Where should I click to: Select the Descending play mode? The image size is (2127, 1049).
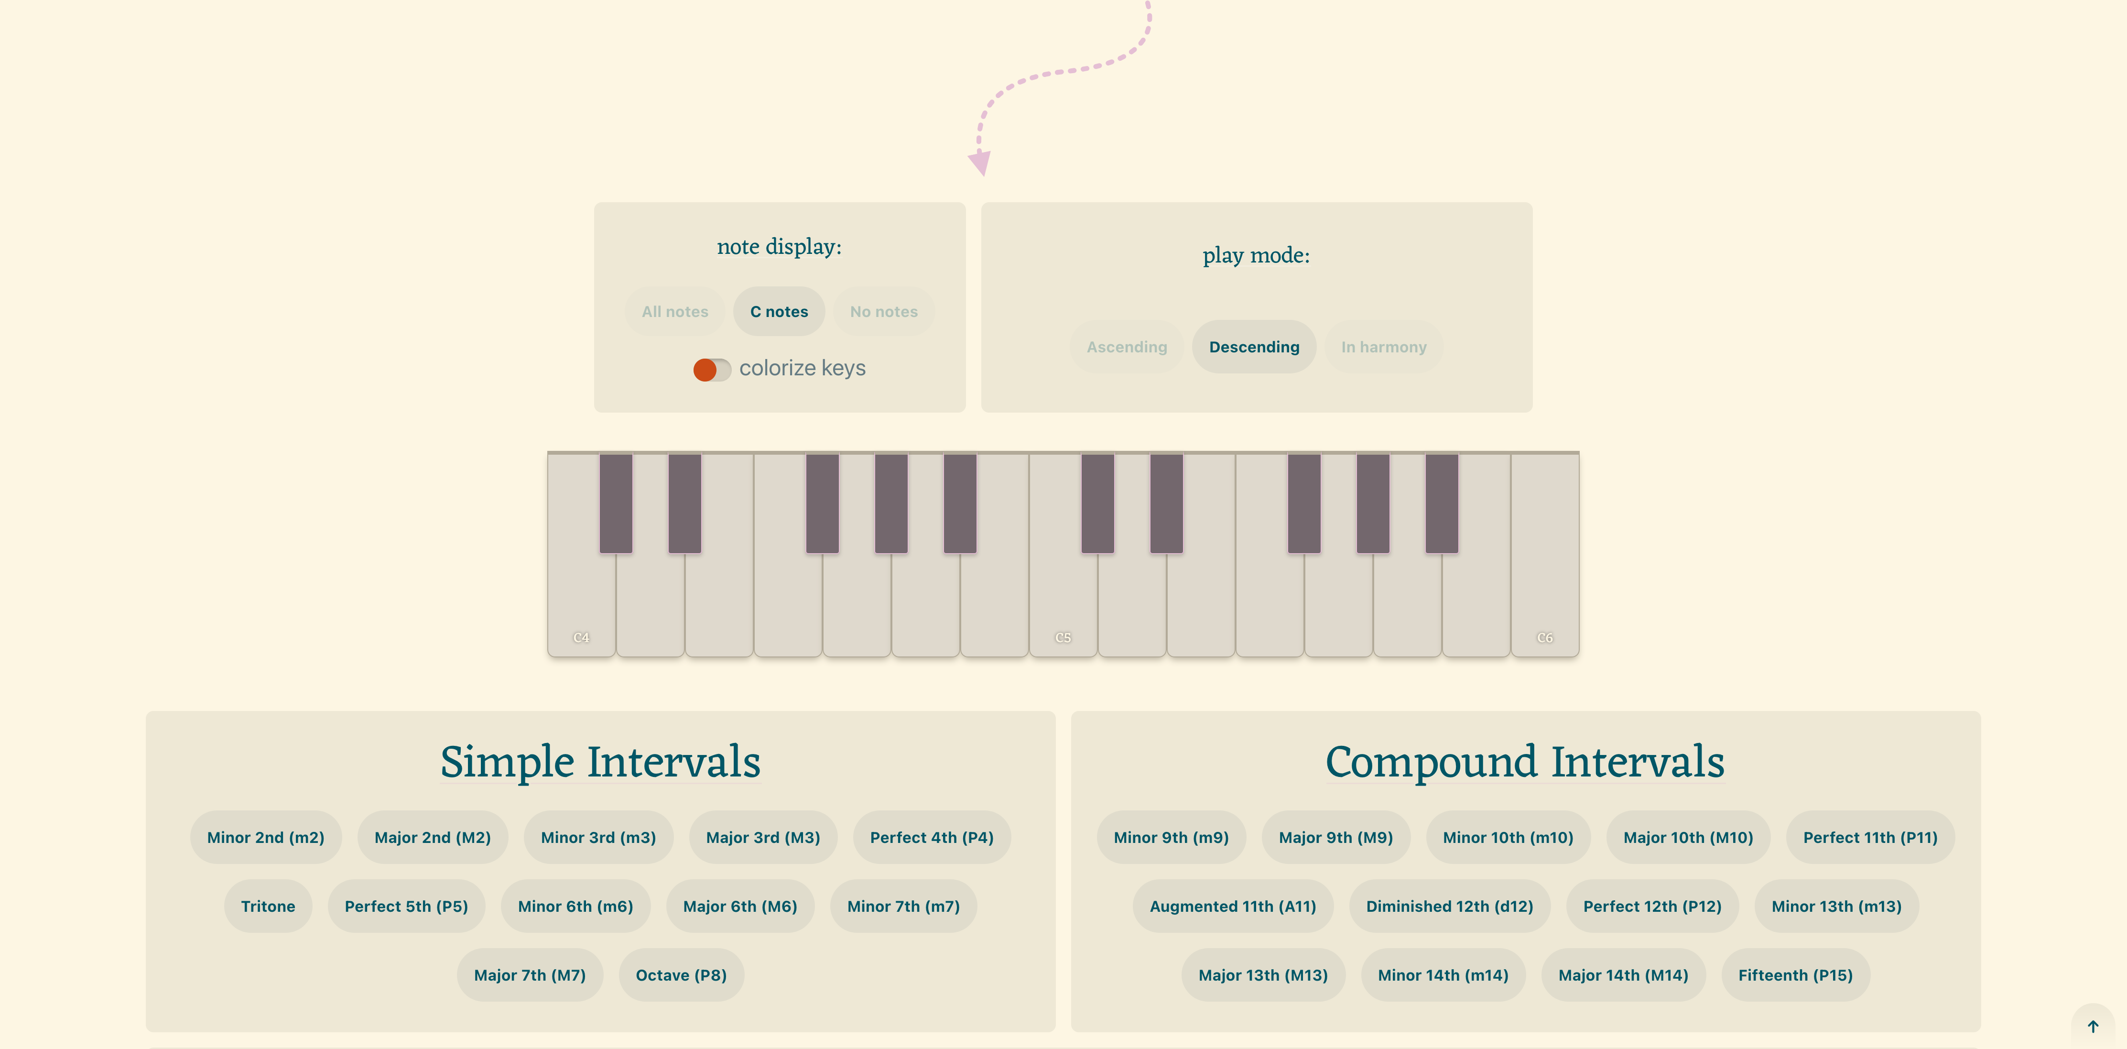pyautogui.click(x=1253, y=347)
